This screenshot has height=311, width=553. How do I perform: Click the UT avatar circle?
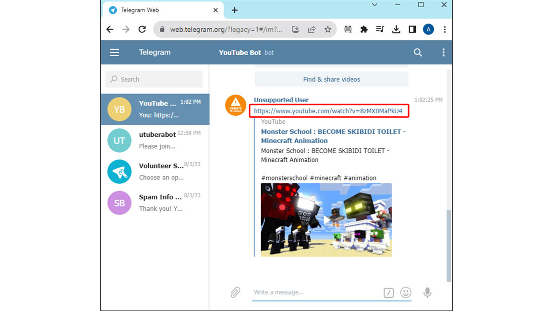(119, 140)
